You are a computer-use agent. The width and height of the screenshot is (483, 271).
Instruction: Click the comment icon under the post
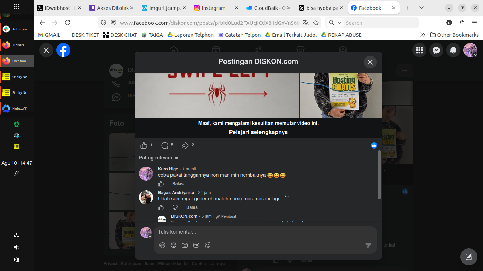(x=165, y=145)
